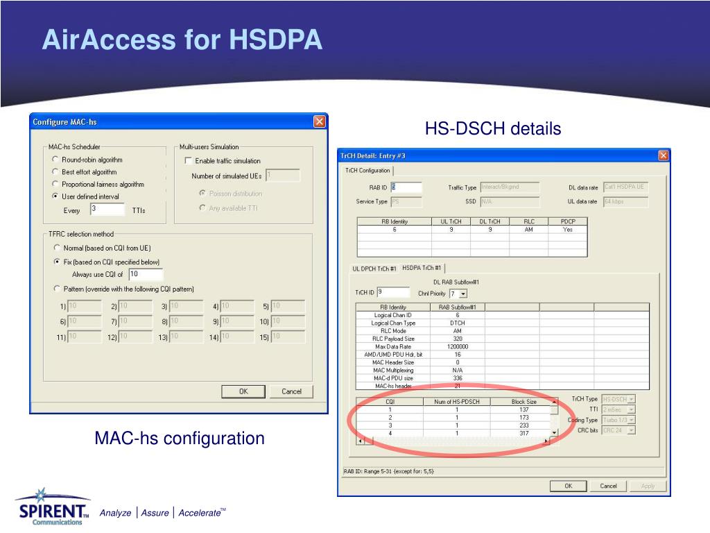Click scroll up arrow of CQI table

point(554,402)
